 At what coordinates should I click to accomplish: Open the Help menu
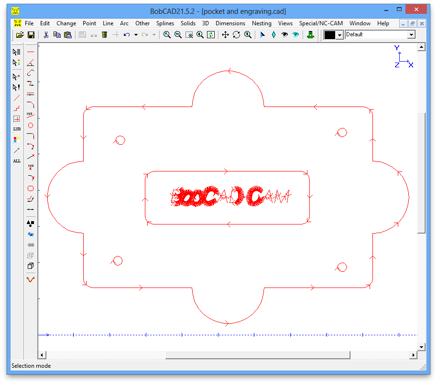(383, 23)
